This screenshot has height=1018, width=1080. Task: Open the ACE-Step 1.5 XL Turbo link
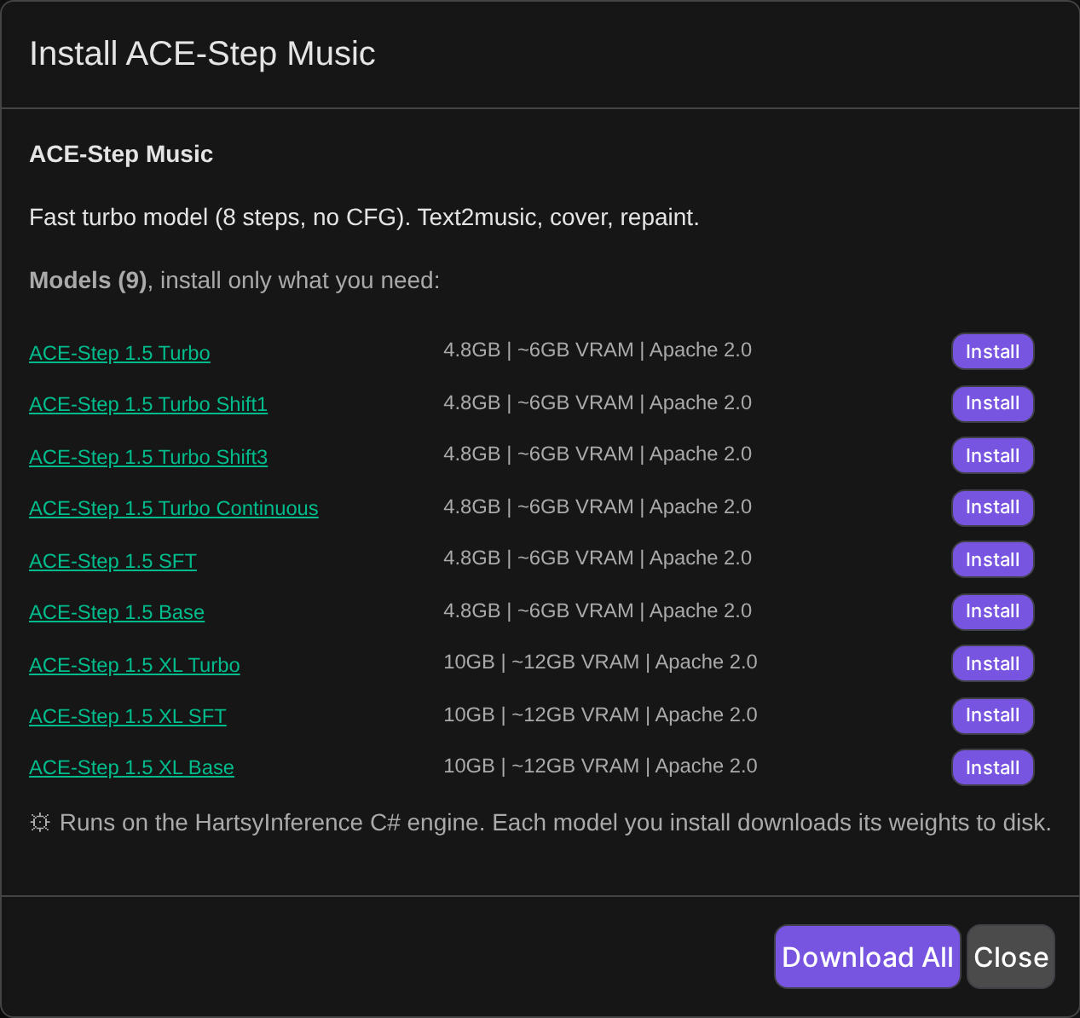135,665
